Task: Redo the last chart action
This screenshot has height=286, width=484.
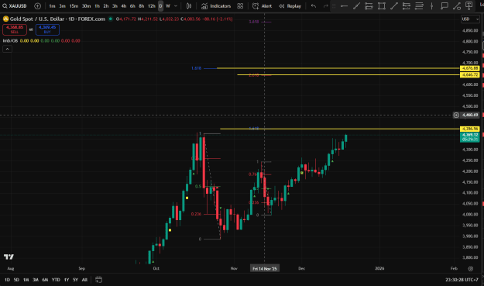Action: [326, 6]
